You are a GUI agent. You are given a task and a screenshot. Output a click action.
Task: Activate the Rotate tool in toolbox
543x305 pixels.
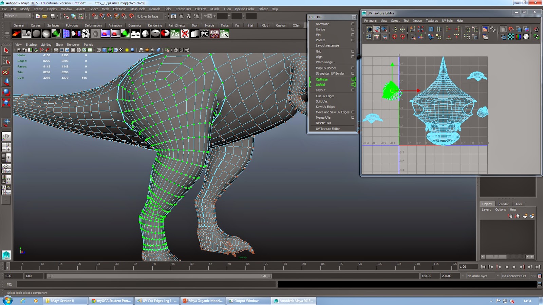coord(6,92)
